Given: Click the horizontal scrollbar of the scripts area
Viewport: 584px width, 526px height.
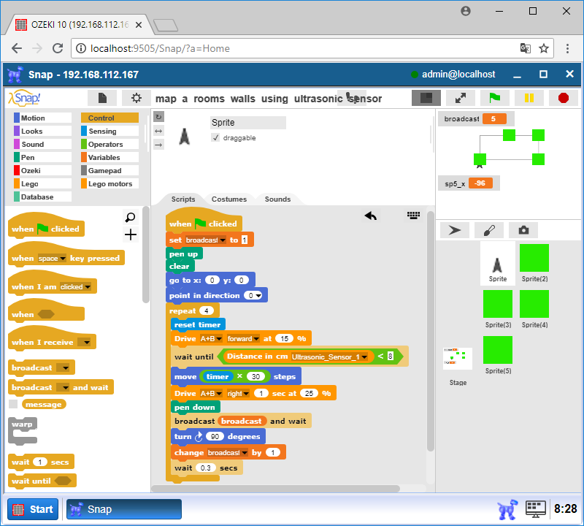Looking at the screenshot, I should 276,488.
